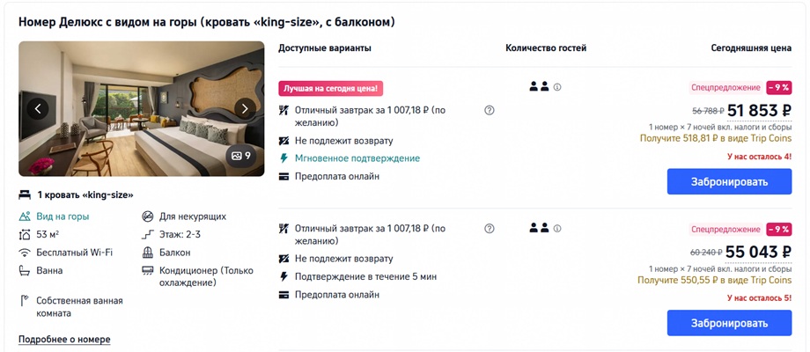
Task: Click the mountain view icon
Action: [25, 216]
